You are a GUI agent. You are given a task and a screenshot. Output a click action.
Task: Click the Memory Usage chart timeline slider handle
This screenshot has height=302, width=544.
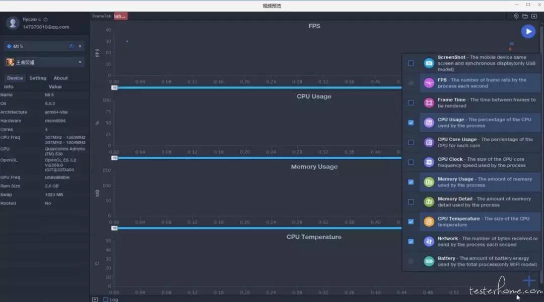coord(114,228)
